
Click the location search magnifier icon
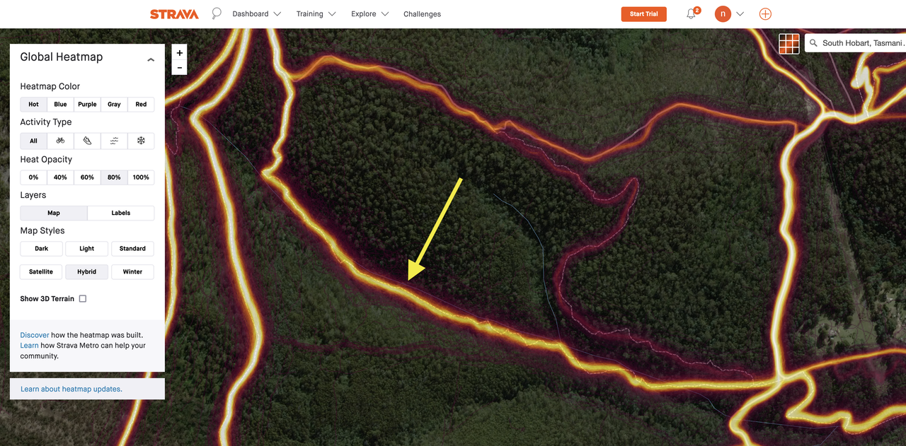click(x=813, y=43)
